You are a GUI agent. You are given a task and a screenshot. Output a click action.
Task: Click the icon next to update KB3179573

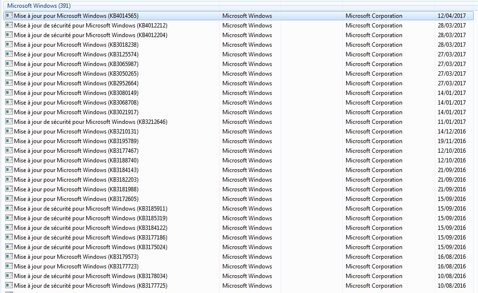pyautogui.click(x=10, y=256)
